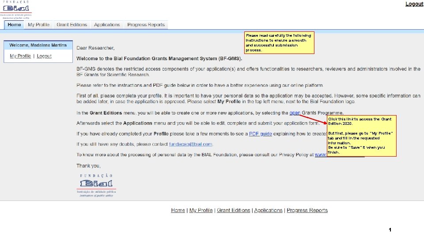This screenshot has height=239, width=424.
Task: Click the fundacao@bial.com email link
Action: [x=191, y=144]
